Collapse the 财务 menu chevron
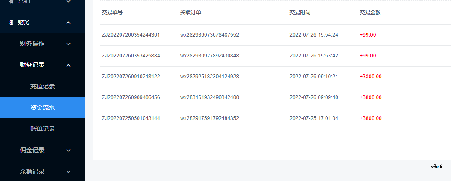Viewport: 451px width, 181px height. (x=68, y=23)
